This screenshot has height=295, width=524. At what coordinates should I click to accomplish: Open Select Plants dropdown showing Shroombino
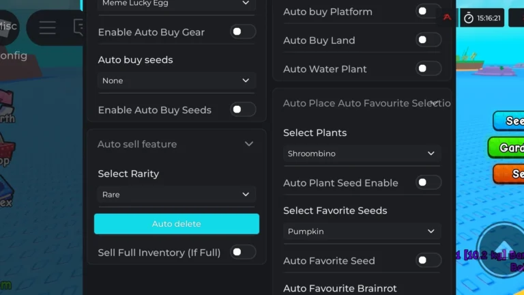tap(362, 154)
